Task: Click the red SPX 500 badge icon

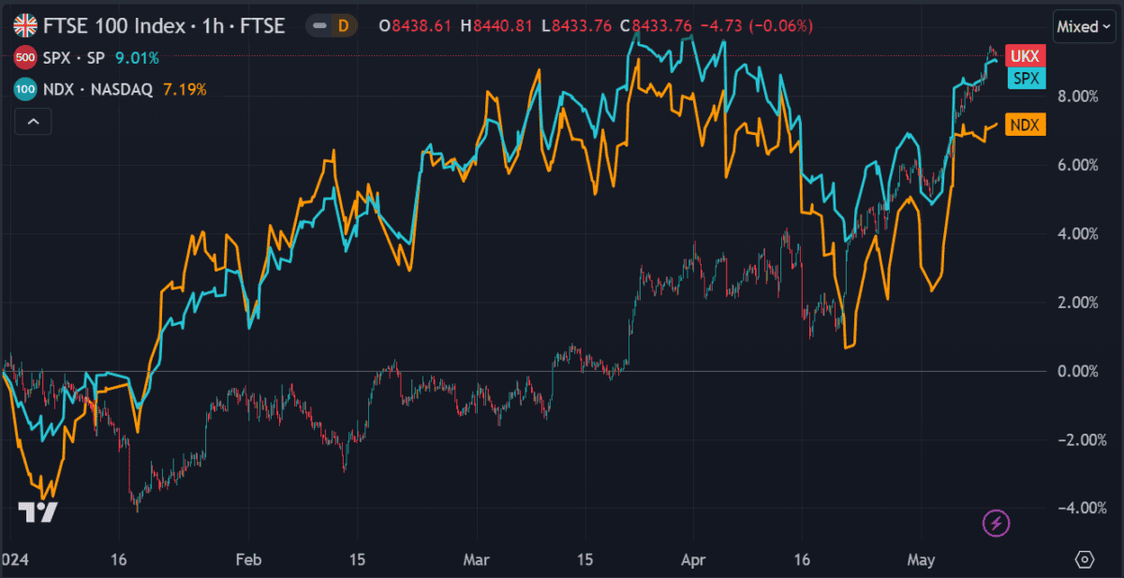Action: click(x=25, y=58)
